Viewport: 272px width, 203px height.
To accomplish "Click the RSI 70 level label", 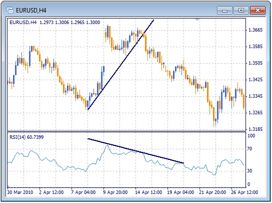I will coord(249,149).
